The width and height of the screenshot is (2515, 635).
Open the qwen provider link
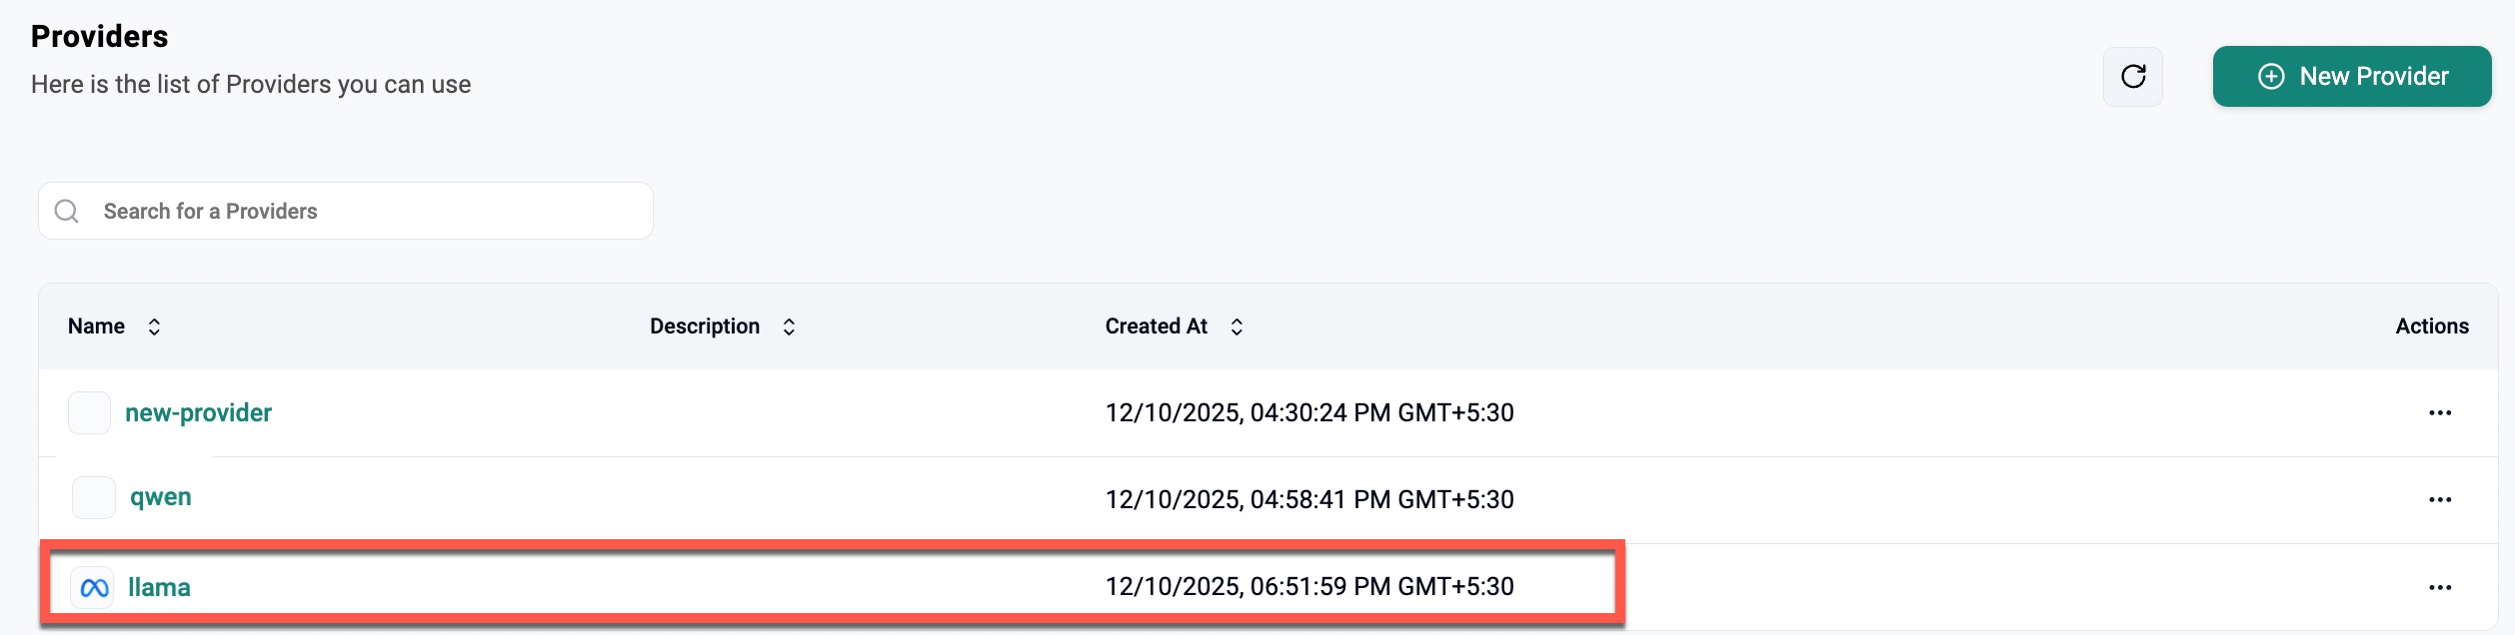pyautogui.click(x=161, y=497)
